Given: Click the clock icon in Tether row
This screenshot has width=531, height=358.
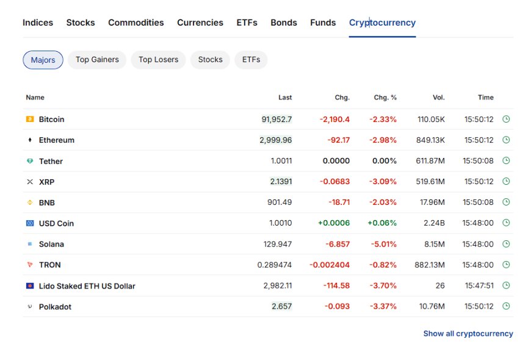Looking at the screenshot, I should (506, 160).
